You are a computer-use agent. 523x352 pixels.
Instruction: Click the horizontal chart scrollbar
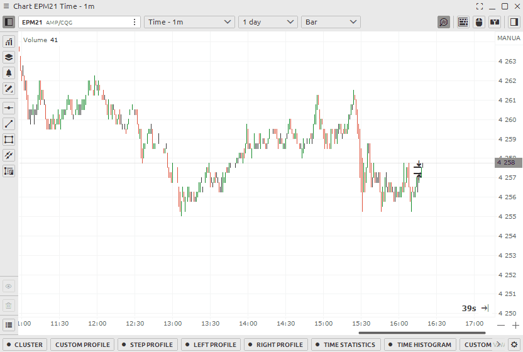(421, 333)
